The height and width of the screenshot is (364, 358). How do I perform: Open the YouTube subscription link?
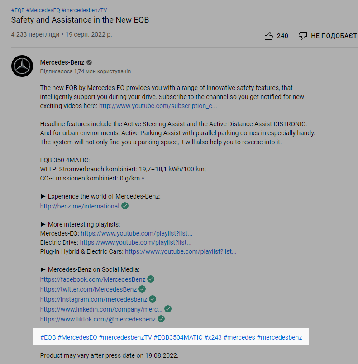pos(158,106)
